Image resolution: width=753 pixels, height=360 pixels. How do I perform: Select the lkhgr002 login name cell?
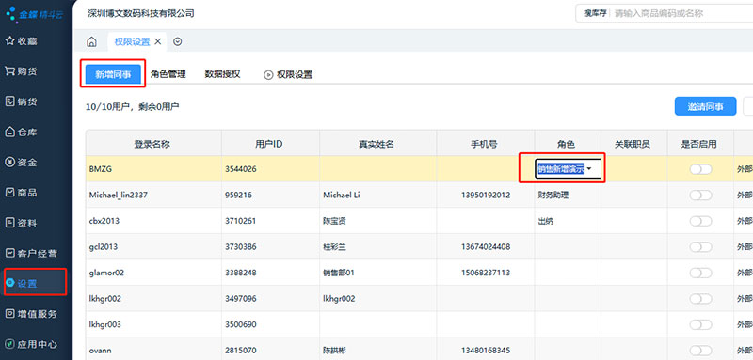point(153,299)
